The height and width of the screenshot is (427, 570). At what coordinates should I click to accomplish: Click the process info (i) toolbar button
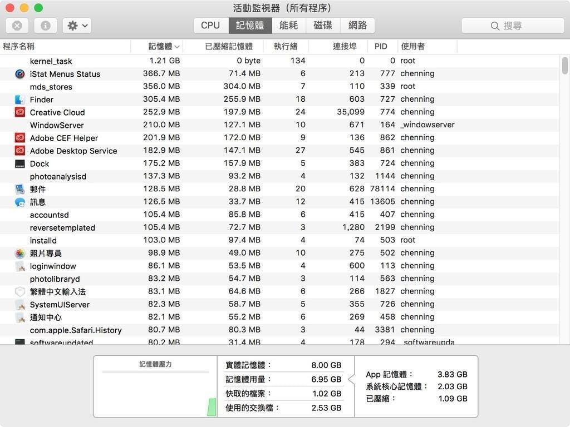[x=46, y=26]
